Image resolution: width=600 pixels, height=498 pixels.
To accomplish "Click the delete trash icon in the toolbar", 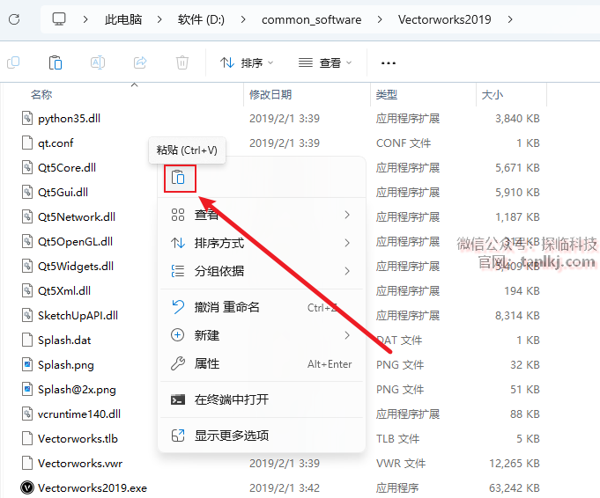I will pyautogui.click(x=182, y=62).
